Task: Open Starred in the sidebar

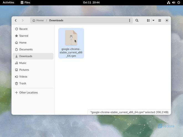Action: tap(33, 36)
